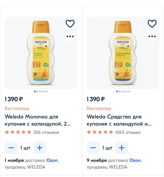
Task: Open three-dot menu on Молочко card
Action: (x=70, y=36)
